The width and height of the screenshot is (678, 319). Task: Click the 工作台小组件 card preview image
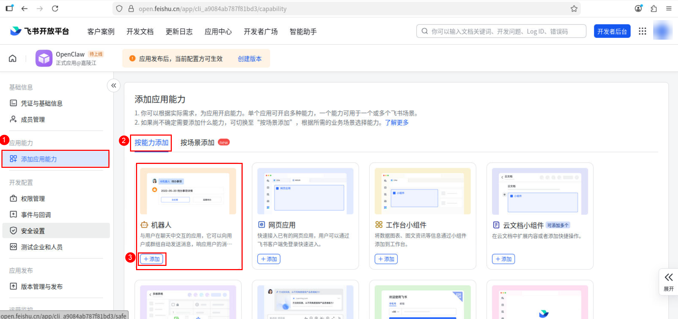click(423, 191)
